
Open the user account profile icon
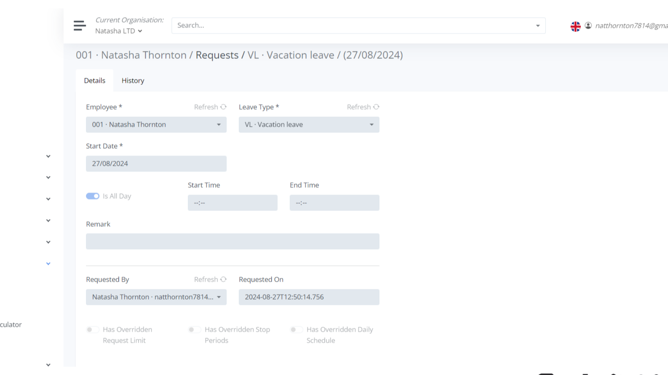[x=588, y=26]
